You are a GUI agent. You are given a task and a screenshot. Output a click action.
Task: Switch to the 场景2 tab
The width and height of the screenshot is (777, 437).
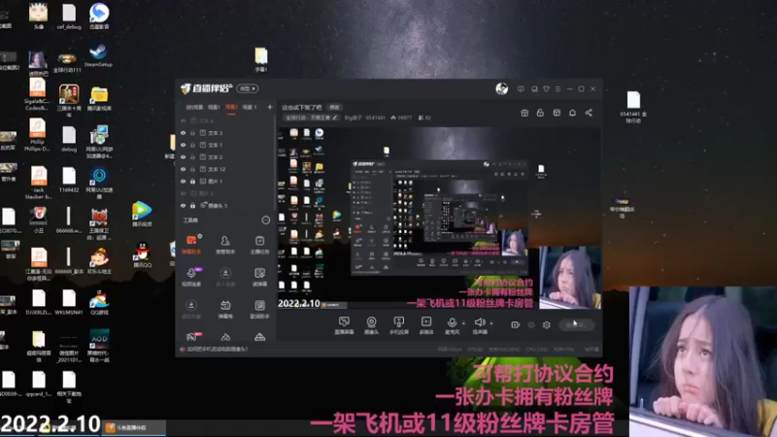(231, 107)
